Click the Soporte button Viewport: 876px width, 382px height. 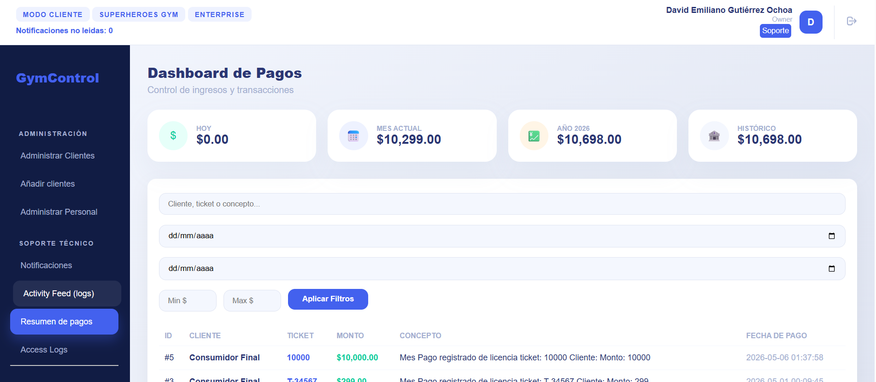[775, 31]
